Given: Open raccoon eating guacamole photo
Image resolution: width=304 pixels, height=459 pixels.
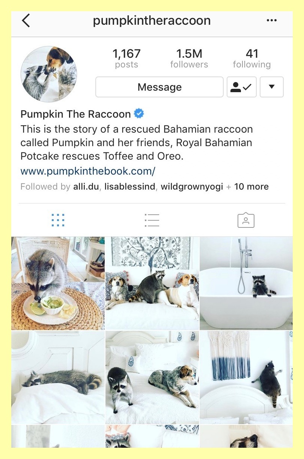Looking at the screenshot, I should (58, 283).
